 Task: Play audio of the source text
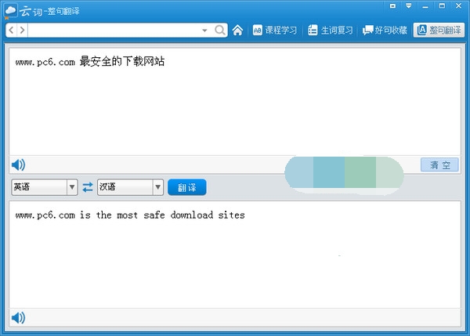[18, 164]
